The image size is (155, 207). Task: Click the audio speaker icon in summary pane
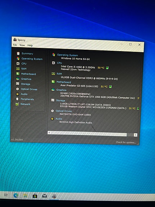[52, 119]
